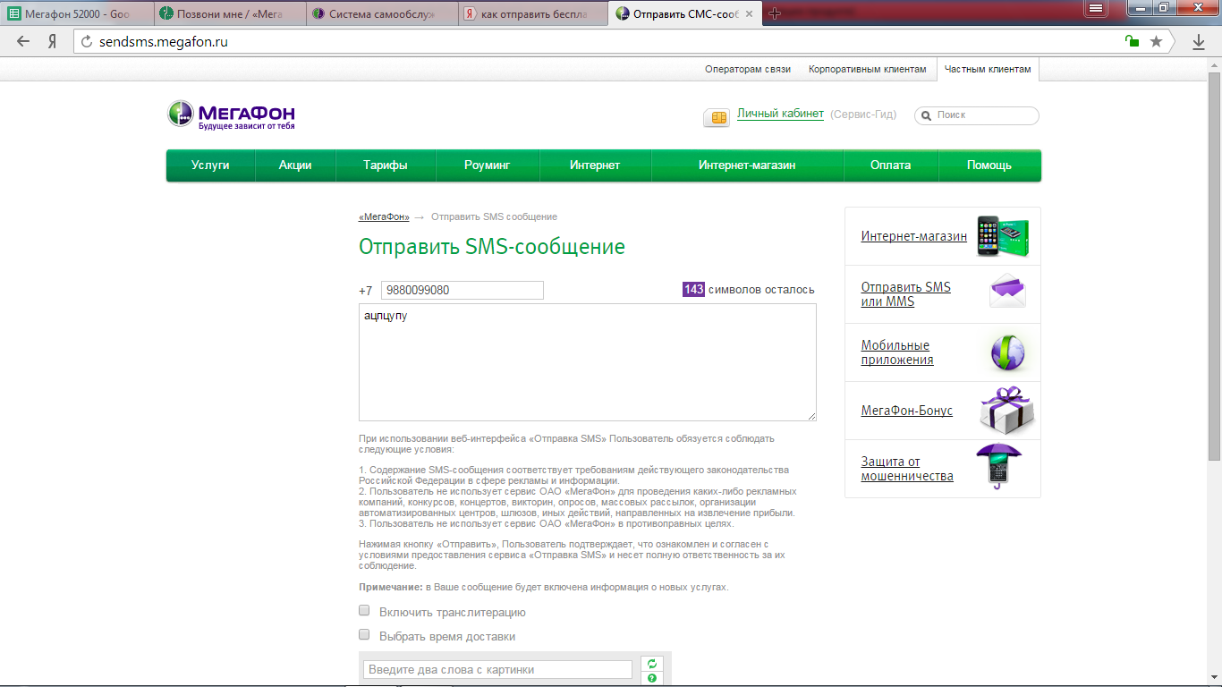Click the «МегаФон» breadcrumb link

pyautogui.click(x=384, y=217)
